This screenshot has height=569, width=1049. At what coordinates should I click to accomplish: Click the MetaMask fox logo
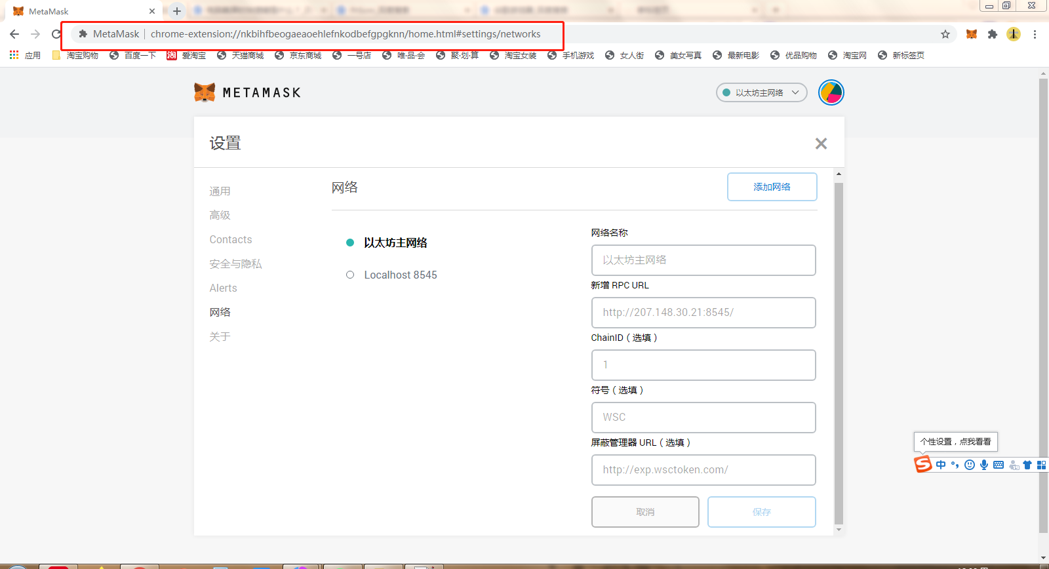205,92
